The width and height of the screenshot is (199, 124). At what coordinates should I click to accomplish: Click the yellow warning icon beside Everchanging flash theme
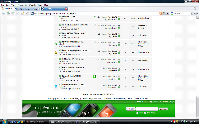(56, 52)
